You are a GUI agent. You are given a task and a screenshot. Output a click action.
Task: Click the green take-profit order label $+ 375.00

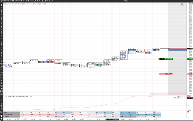[x=169, y=59]
